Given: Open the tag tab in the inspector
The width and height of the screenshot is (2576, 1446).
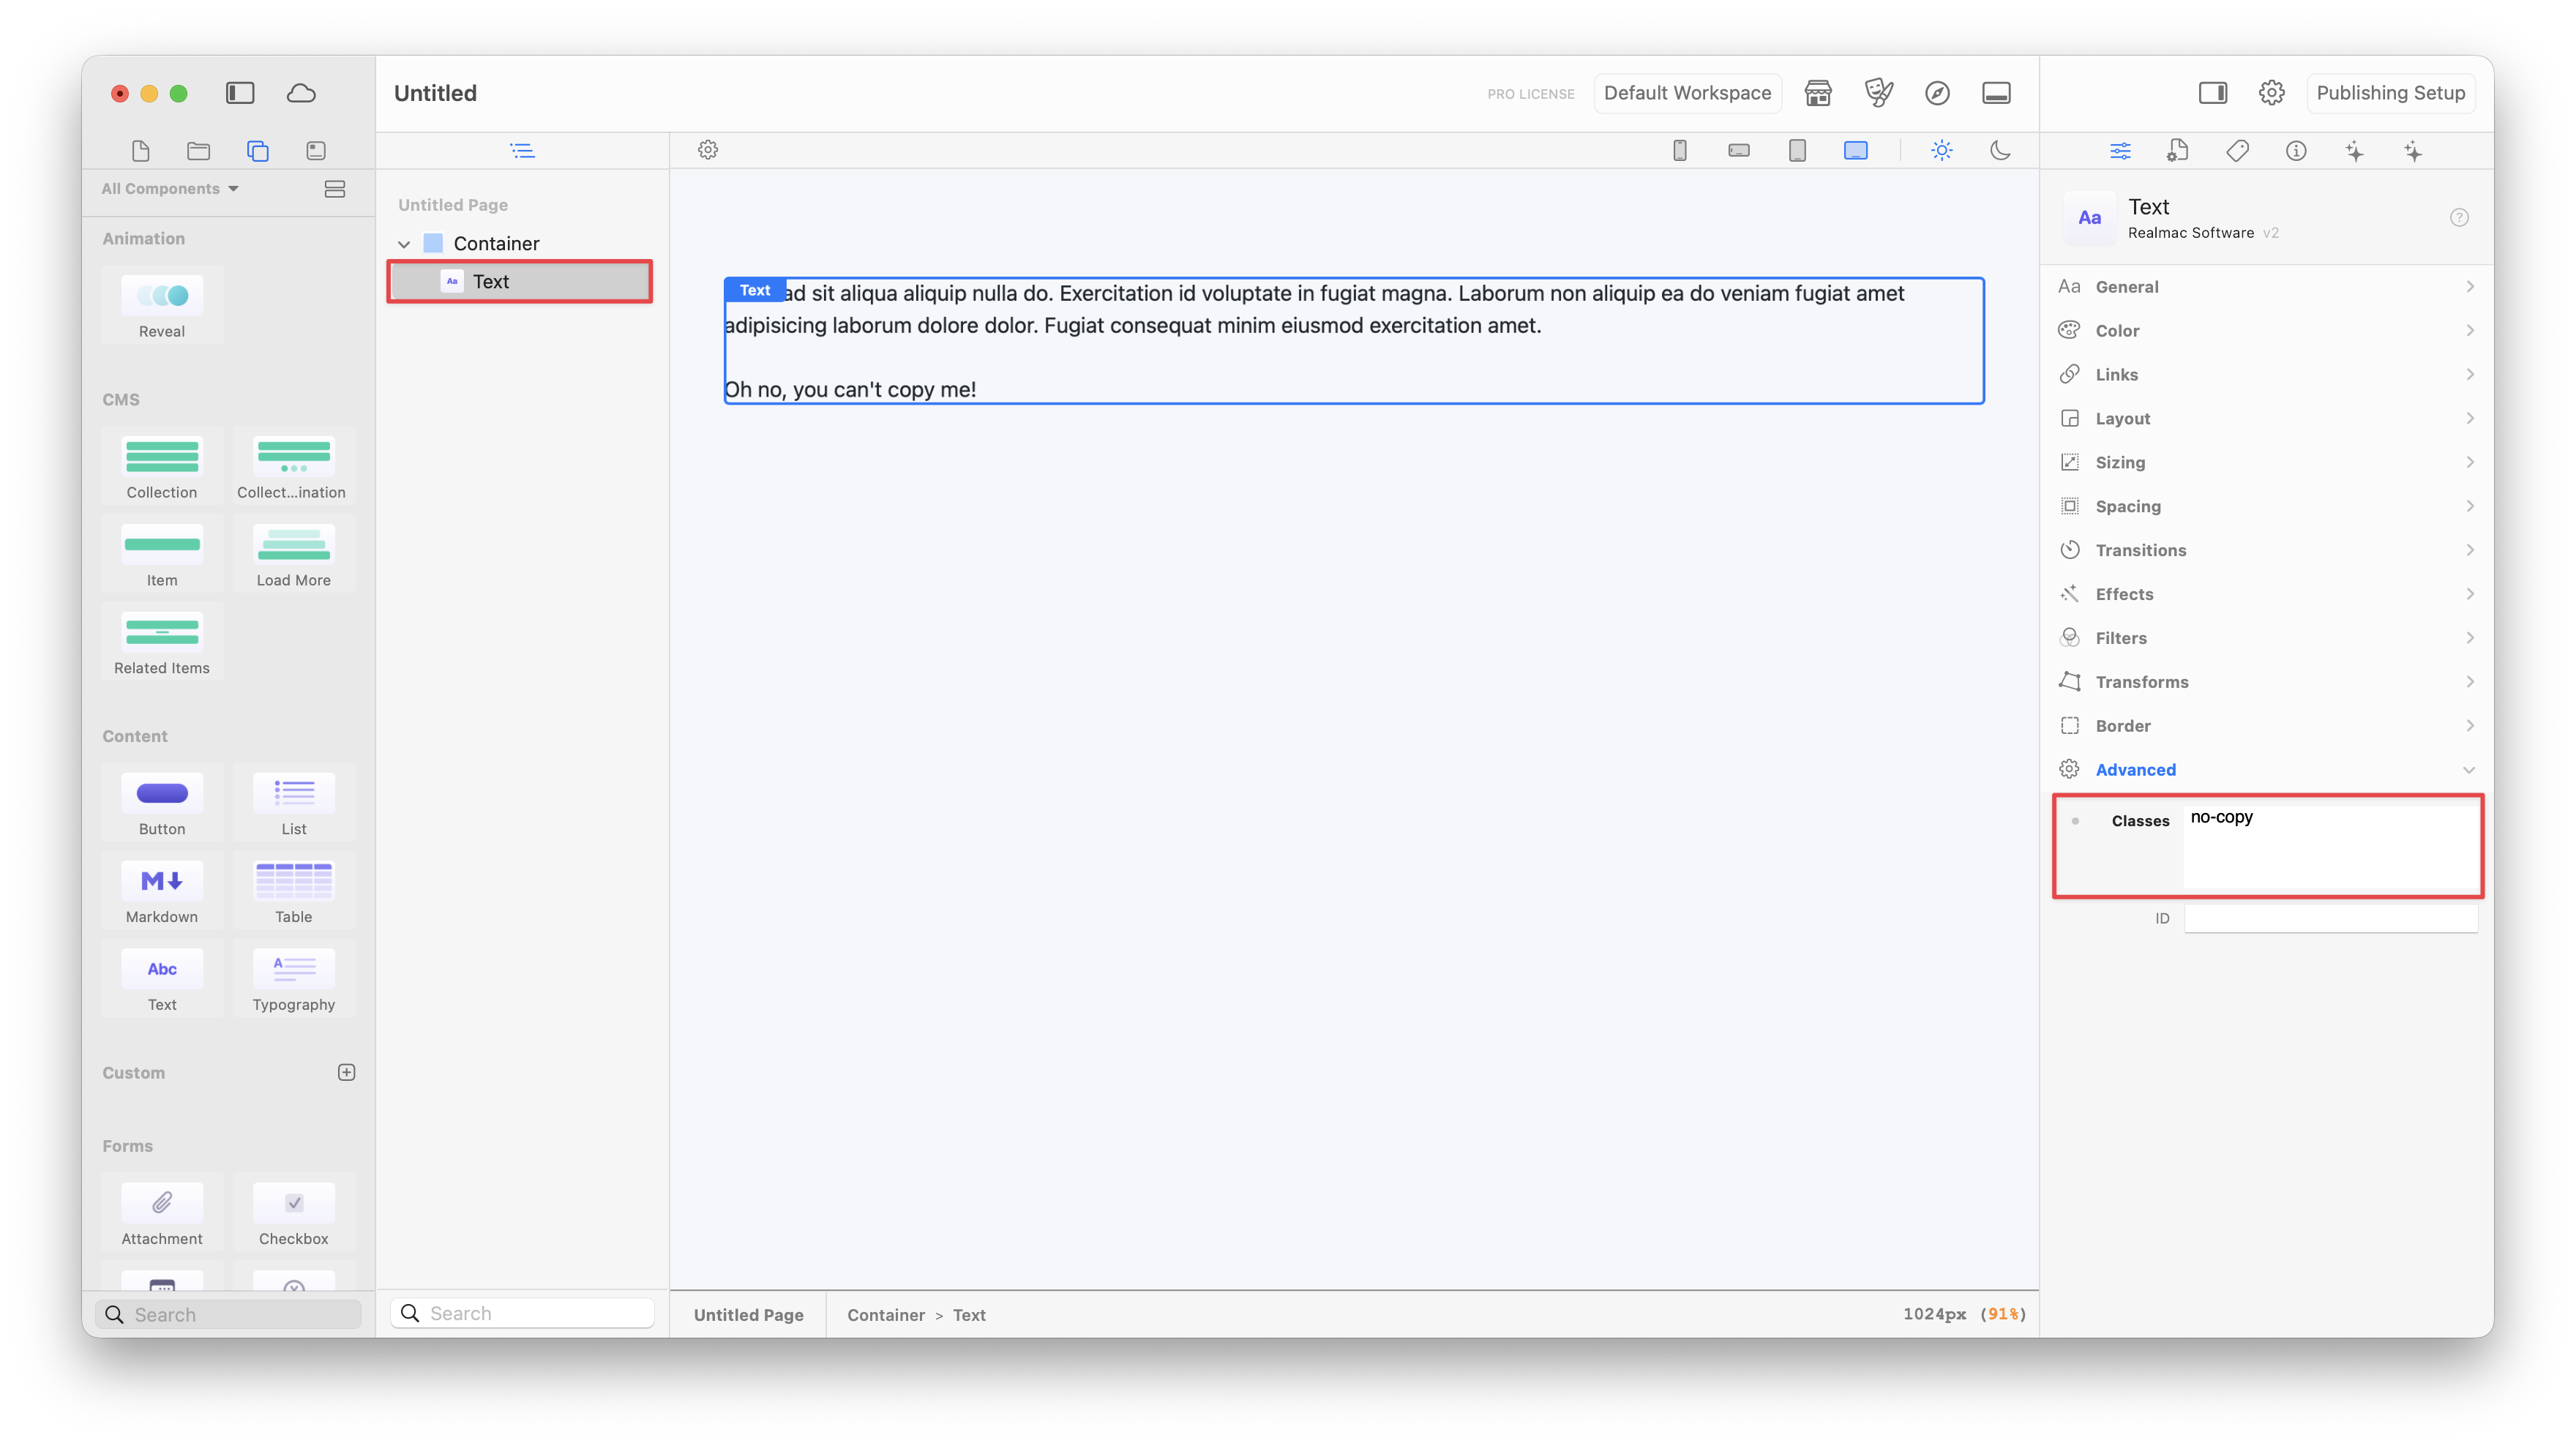Looking at the screenshot, I should 2237,151.
